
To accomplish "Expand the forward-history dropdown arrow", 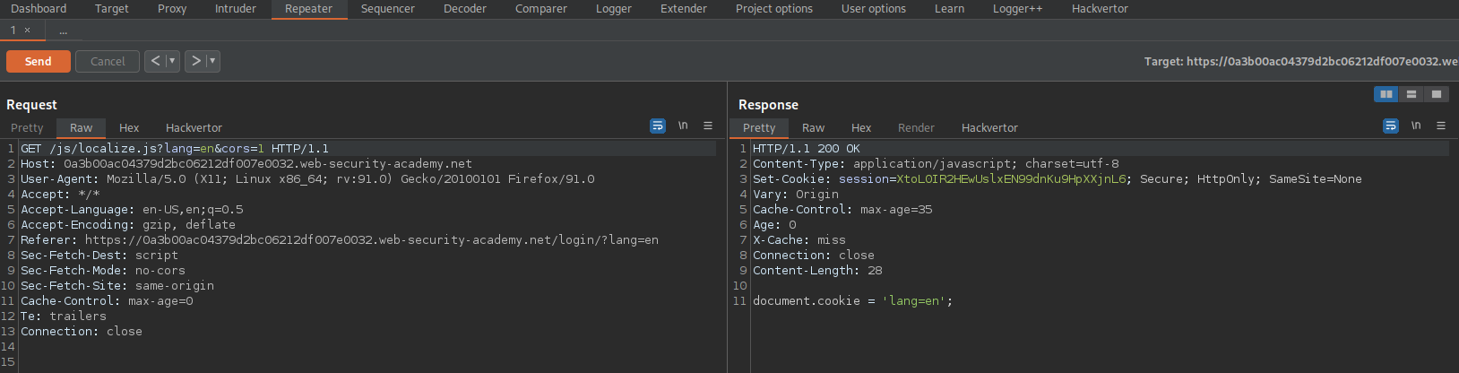I will (x=212, y=61).
